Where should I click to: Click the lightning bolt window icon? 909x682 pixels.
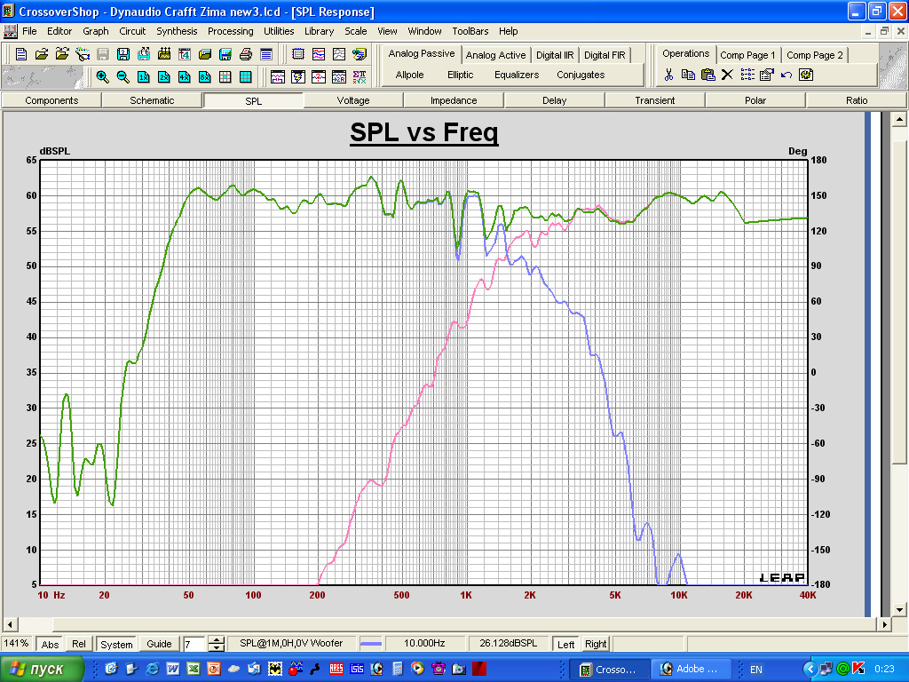[x=298, y=76]
